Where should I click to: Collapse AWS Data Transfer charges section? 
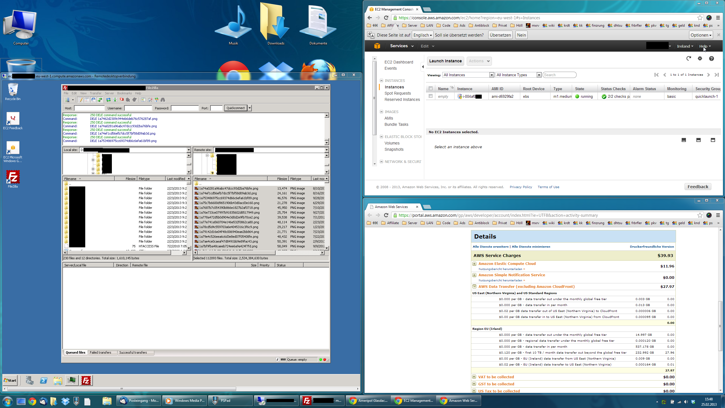[474, 286]
